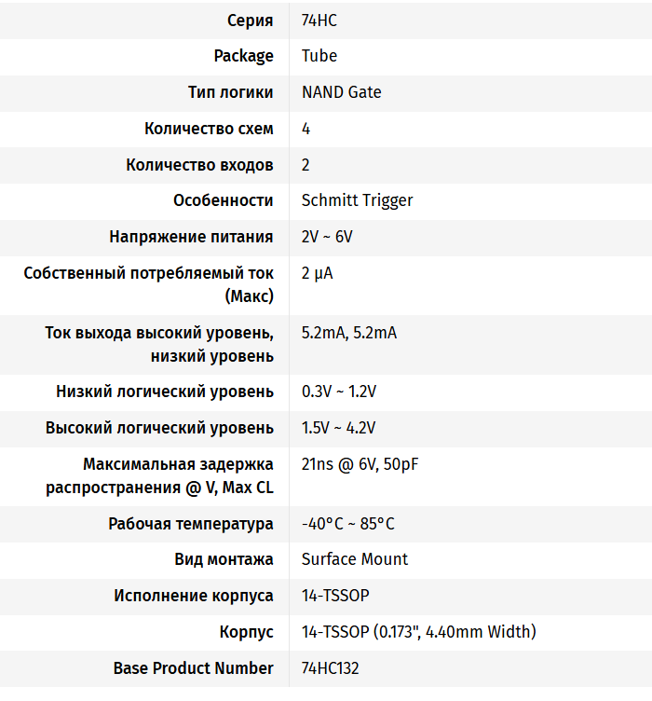Select the Tube package value
This screenshot has width=652, height=701.
pyautogui.click(x=319, y=56)
